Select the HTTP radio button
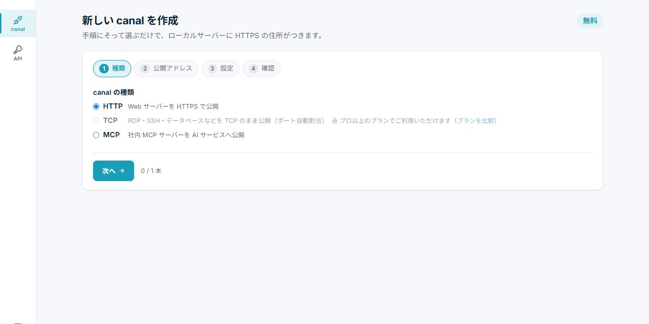649x324 pixels. [x=96, y=106]
